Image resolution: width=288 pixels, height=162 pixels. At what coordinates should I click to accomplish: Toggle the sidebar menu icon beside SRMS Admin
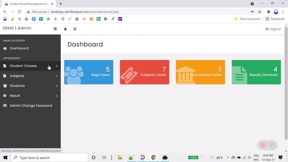(55, 29)
